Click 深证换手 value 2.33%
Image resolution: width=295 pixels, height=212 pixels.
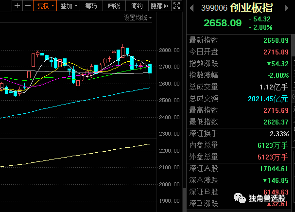(279, 134)
